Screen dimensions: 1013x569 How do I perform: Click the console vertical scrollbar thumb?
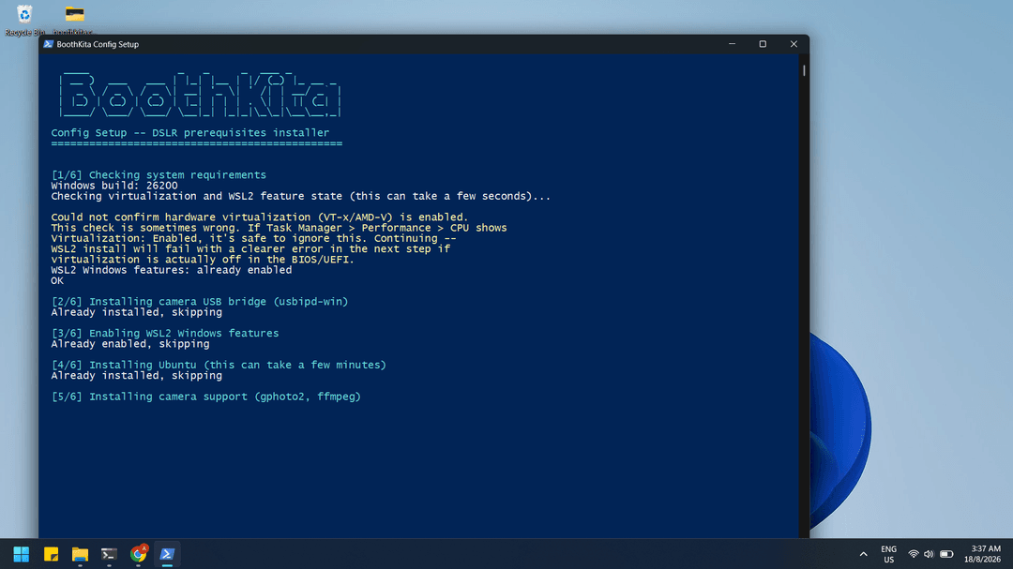[x=804, y=69]
